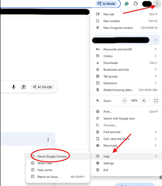Expand Passwords and autofill submenu arrow

point(155,49)
